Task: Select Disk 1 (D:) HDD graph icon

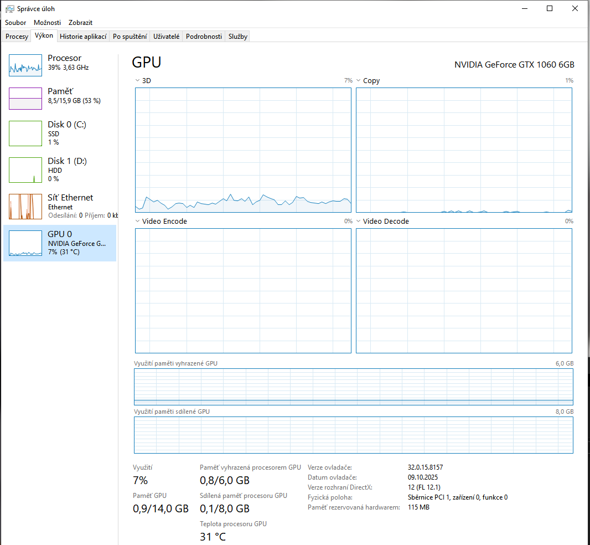Action: pyautogui.click(x=25, y=170)
